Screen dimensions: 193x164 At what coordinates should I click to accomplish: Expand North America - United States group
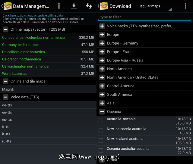[102, 77]
